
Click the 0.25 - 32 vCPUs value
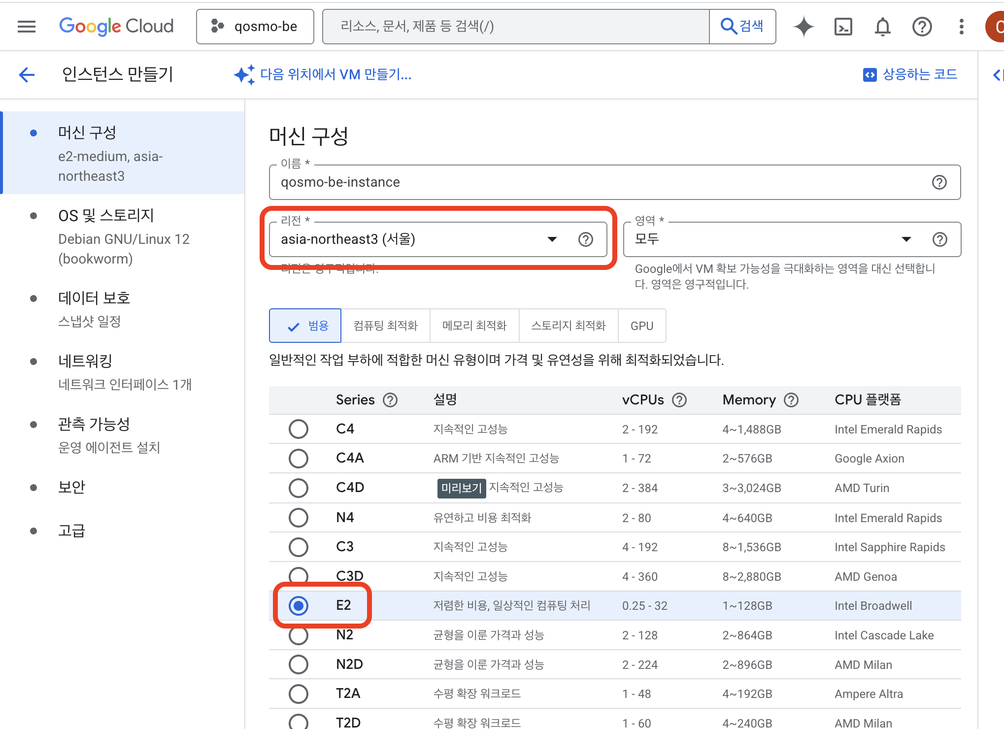point(645,606)
